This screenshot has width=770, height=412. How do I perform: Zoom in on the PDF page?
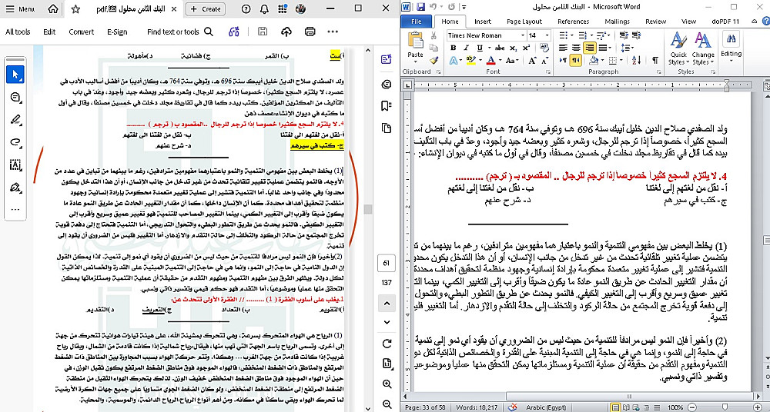[x=387, y=384]
